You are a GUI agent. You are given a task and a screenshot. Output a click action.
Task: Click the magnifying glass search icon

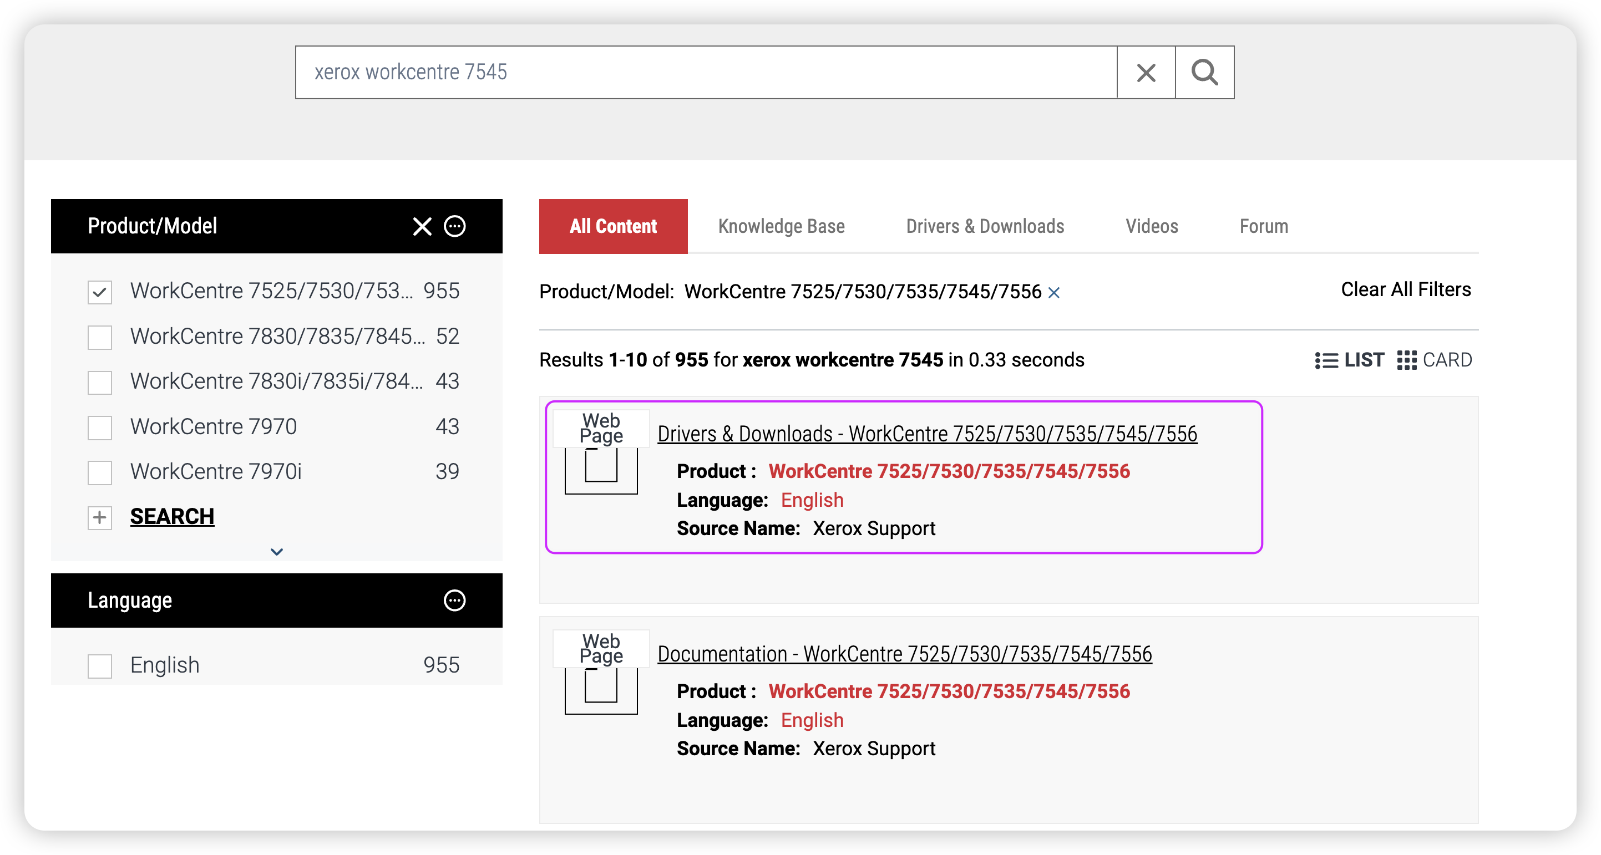(1204, 72)
